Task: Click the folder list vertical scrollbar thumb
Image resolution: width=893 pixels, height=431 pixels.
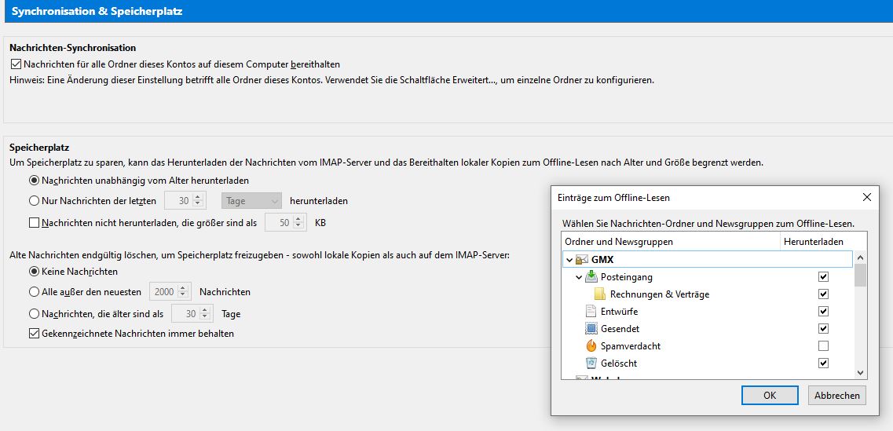Action: [x=860, y=276]
